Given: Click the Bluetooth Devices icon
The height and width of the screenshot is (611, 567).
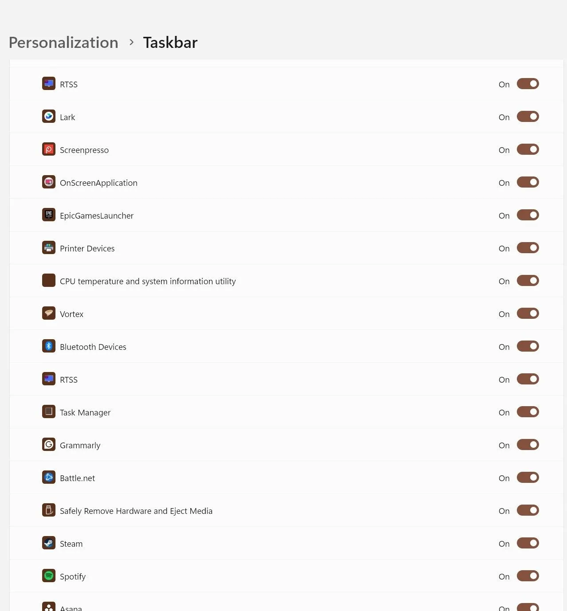Looking at the screenshot, I should tap(49, 346).
